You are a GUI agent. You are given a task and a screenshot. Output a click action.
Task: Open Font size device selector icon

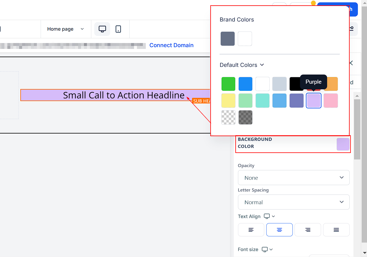tap(267, 249)
